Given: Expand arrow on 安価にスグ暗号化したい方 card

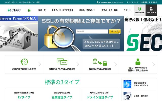Looking at the screenshot, I should point(40,64).
